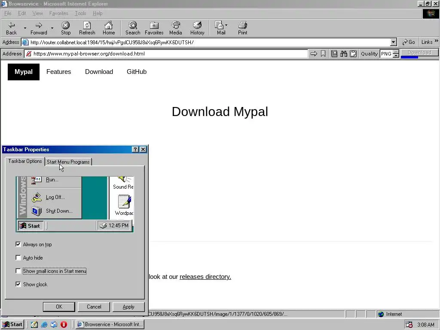Open the Features page link
440x330 pixels.
pyautogui.click(x=58, y=72)
